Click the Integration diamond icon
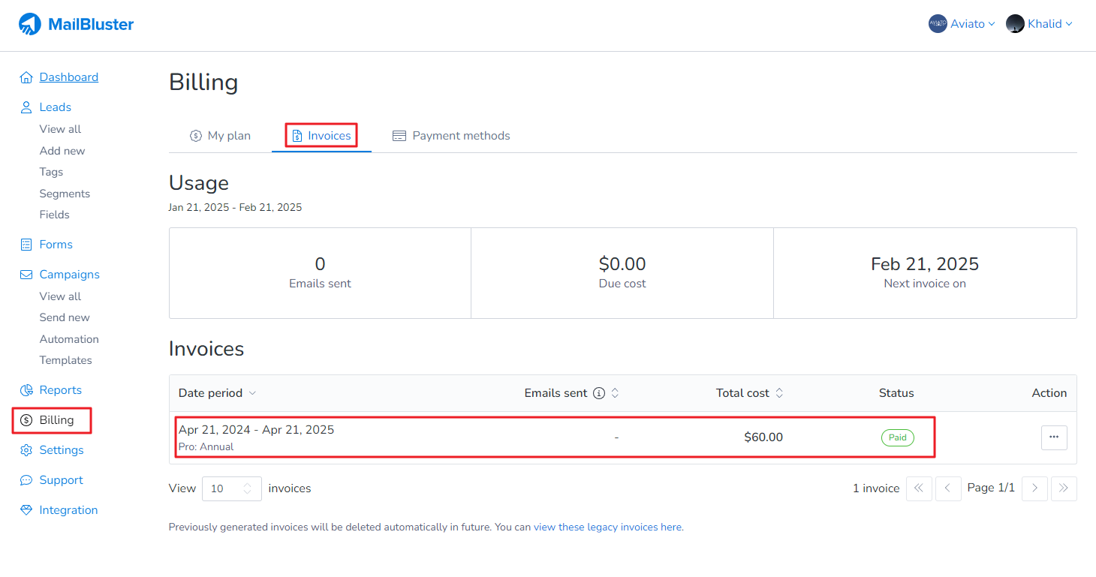This screenshot has width=1096, height=577. 26,510
